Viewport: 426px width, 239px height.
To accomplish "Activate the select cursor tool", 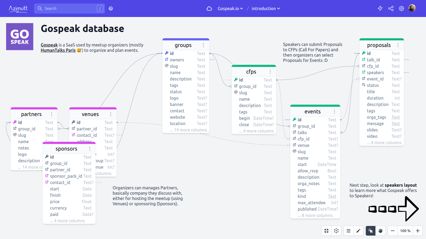I will click(370, 231).
